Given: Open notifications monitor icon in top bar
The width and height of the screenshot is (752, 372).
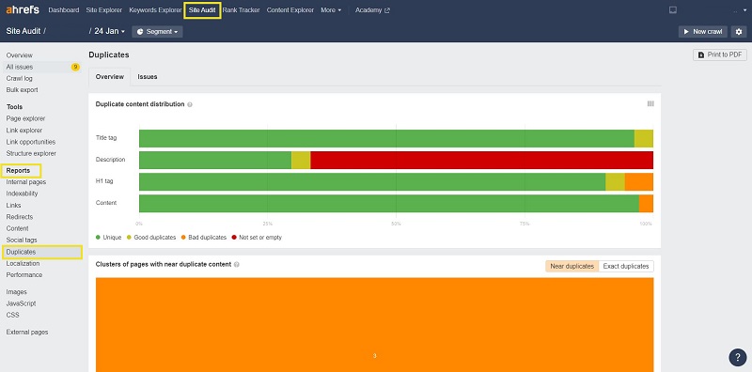Looking at the screenshot, I should [673, 10].
